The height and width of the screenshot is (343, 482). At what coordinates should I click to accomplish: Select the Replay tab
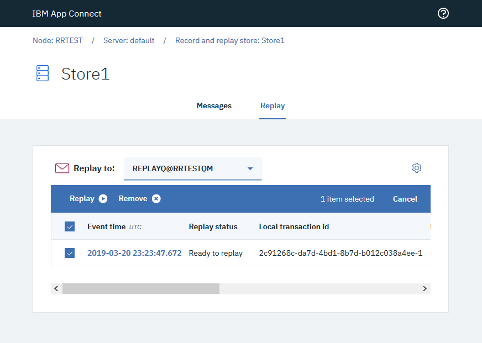click(273, 105)
